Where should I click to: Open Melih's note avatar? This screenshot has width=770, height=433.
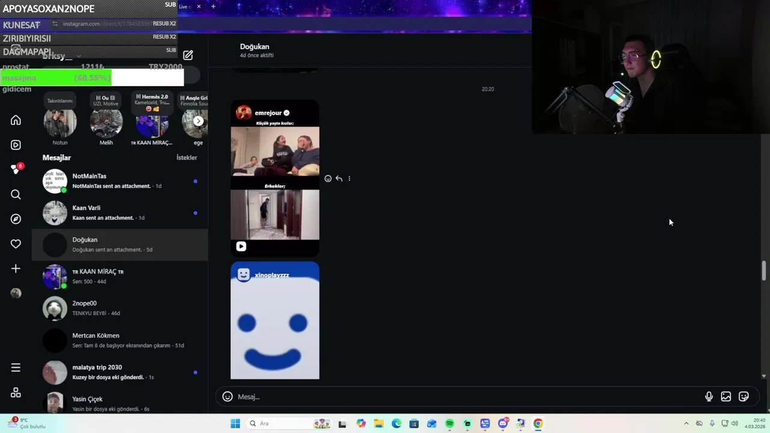coord(106,123)
